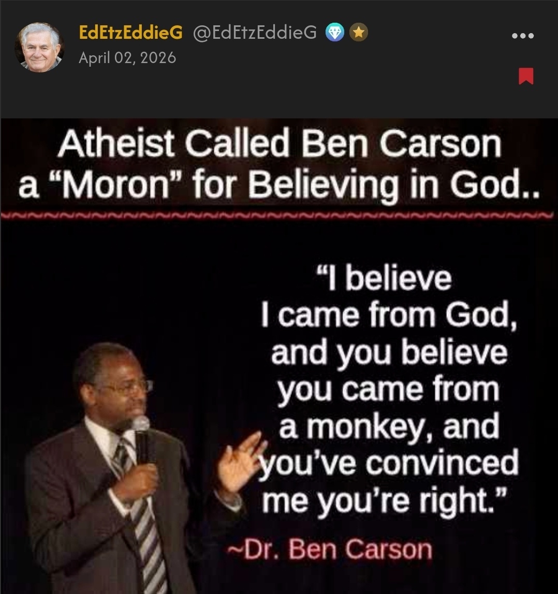The image size is (558, 594).
Task: Toggle the red bookmark icon
Action: coord(526,76)
